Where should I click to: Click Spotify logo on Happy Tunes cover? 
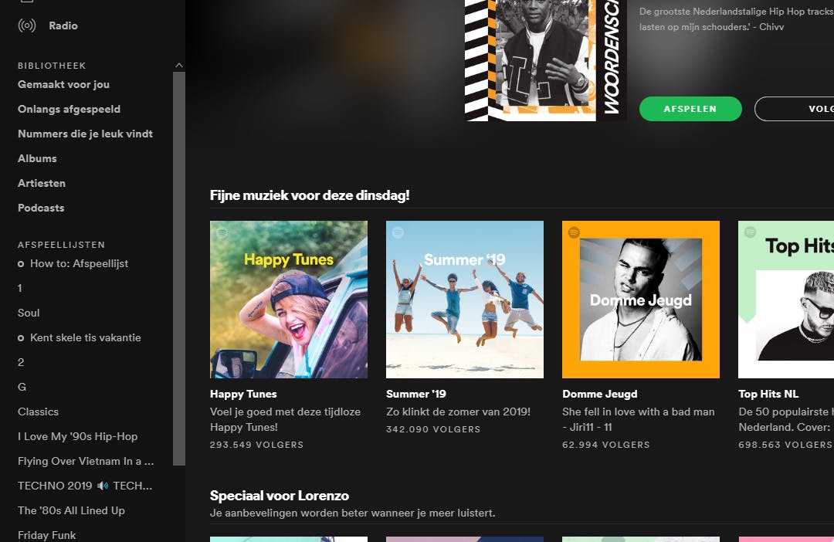pyautogui.click(x=222, y=232)
